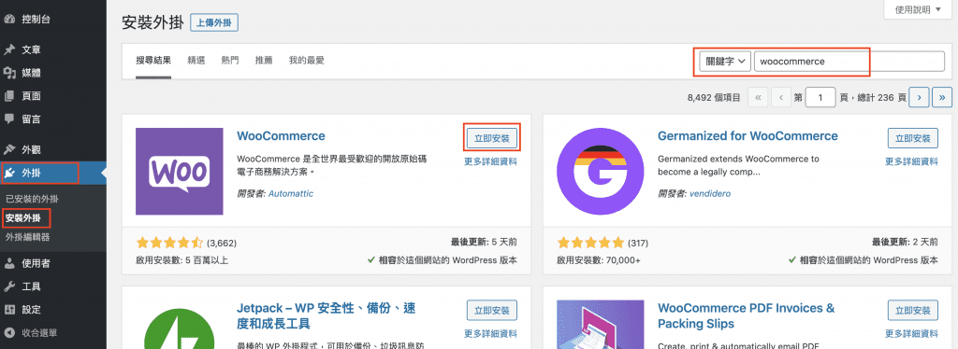Click the 文章 pin icon in sidebar
This screenshot has height=349, width=958.
click(x=9, y=50)
